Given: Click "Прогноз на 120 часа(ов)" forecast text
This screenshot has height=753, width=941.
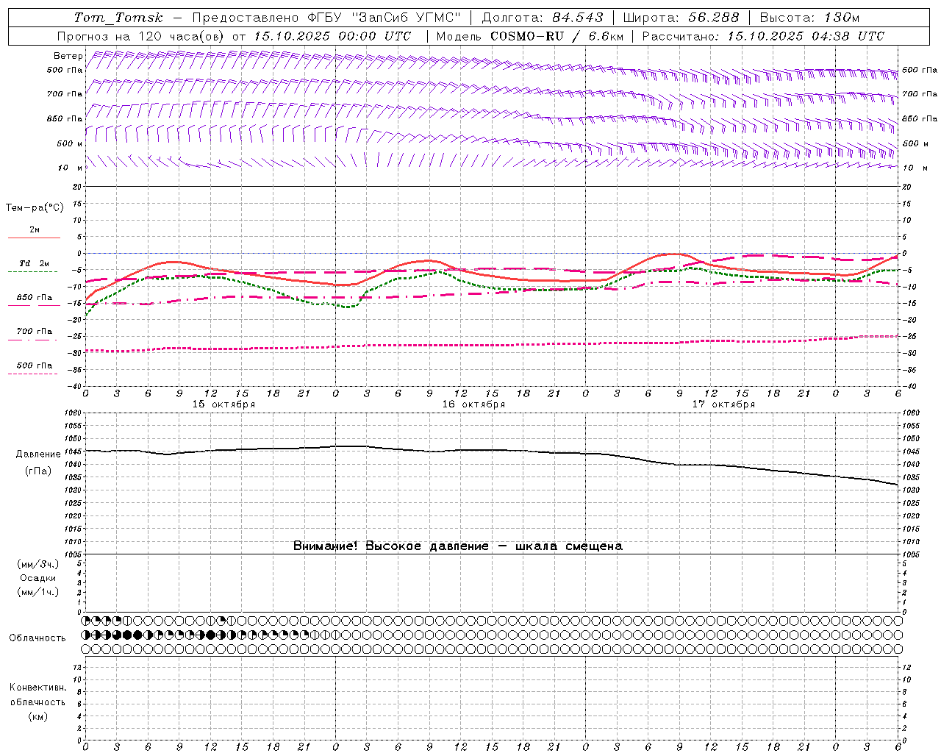Looking at the screenshot, I should coord(142,36).
